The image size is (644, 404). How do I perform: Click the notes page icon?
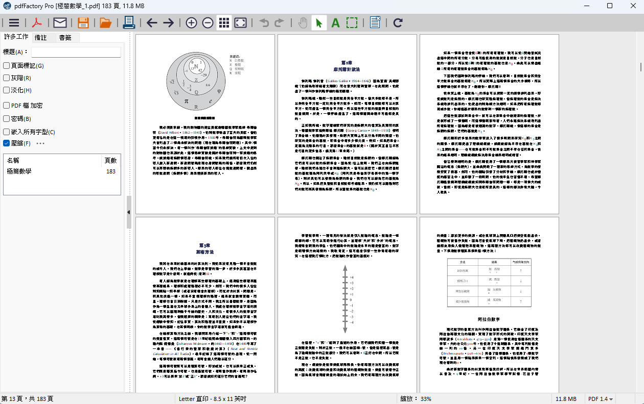click(x=375, y=22)
